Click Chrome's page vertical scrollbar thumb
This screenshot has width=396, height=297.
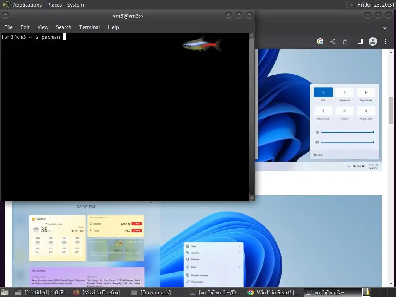coord(391,110)
